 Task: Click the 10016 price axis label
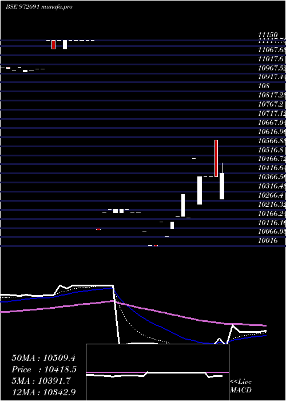click(x=268, y=241)
